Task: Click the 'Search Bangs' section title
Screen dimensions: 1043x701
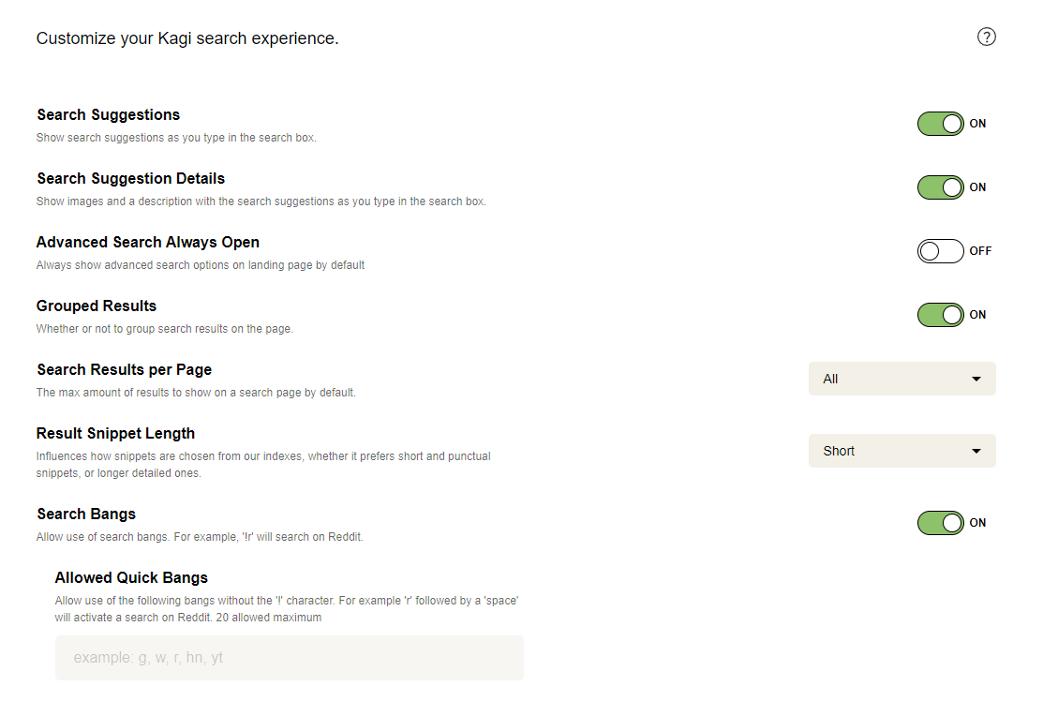Action: pos(86,514)
